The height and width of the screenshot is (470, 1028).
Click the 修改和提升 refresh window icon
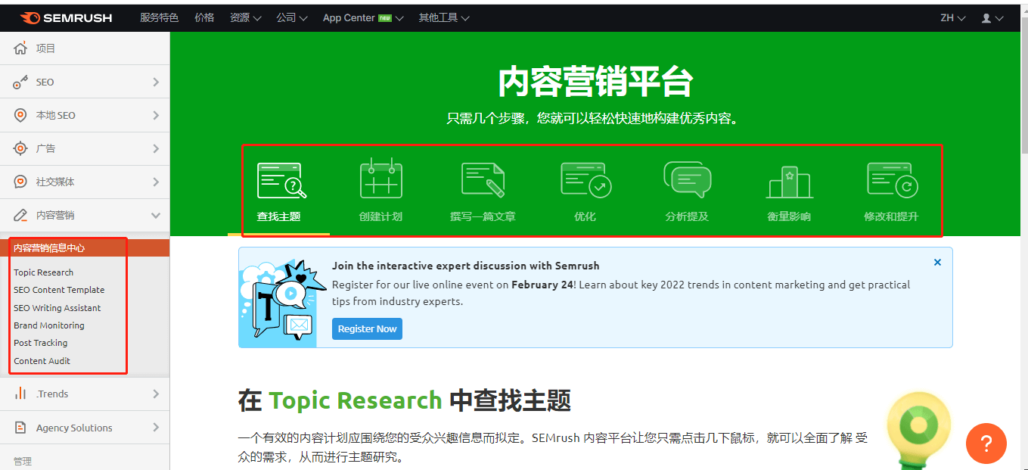click(892, 180)
